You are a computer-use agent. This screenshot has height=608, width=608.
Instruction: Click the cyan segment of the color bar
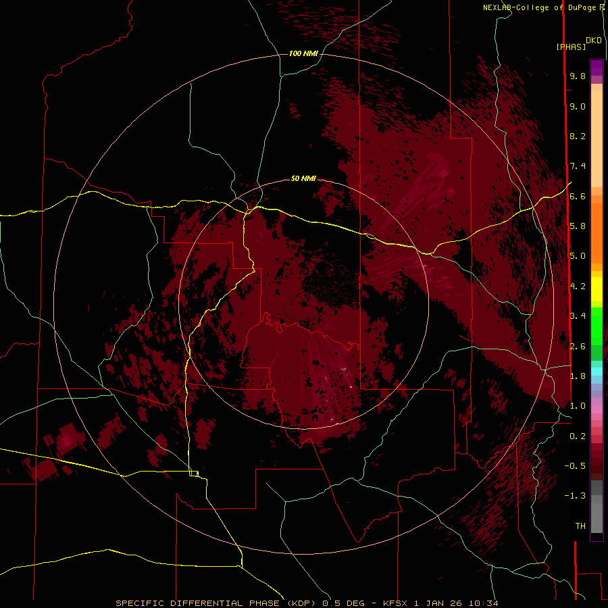pyautogui.click(x=597, y=372)
